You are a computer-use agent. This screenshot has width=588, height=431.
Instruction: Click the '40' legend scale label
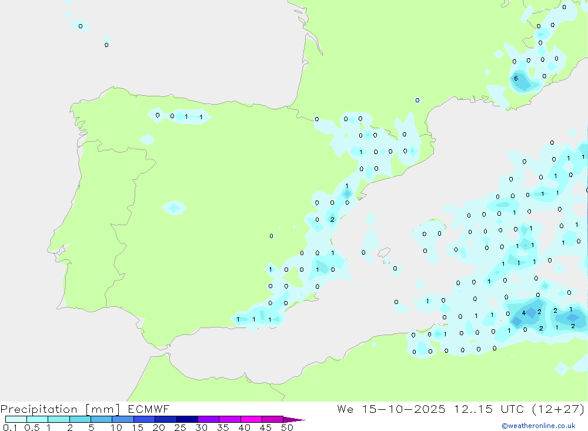pos(245,427)
